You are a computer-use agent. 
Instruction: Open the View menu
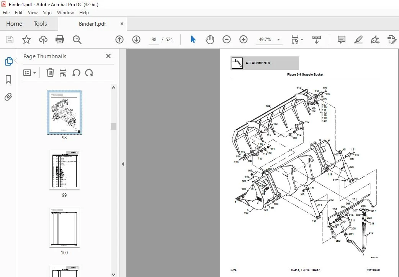tap(33, 13)
